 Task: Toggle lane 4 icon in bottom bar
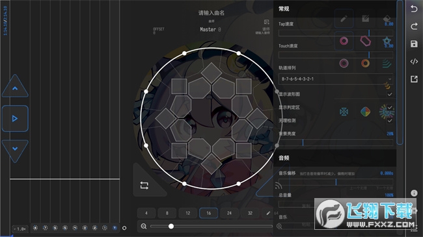[x=75, y=228]
